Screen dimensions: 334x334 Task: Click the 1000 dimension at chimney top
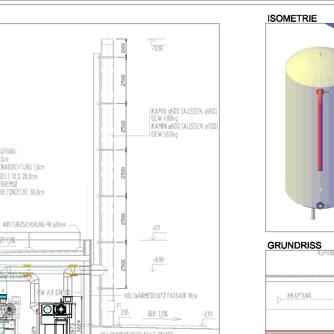[123, 48]
